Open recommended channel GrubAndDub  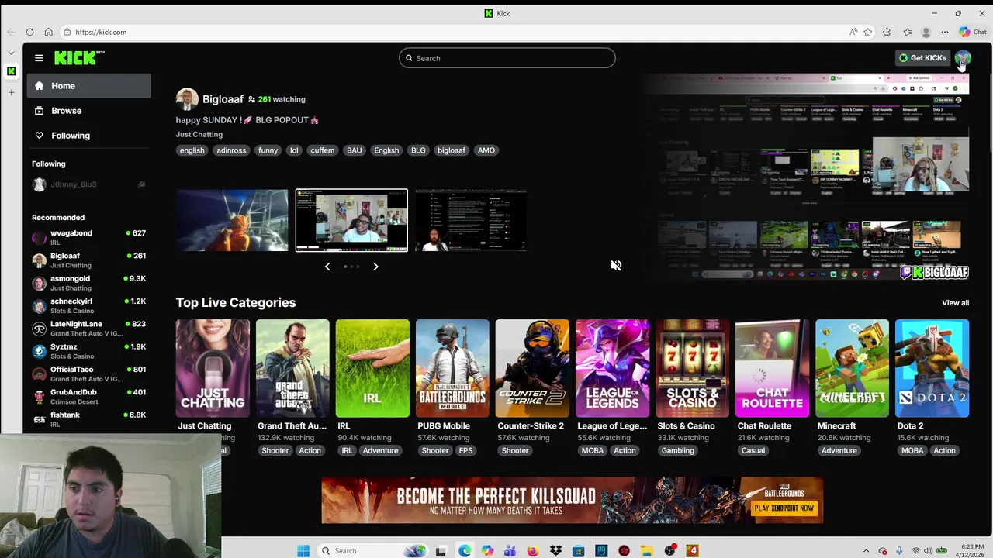coord(89,397)
